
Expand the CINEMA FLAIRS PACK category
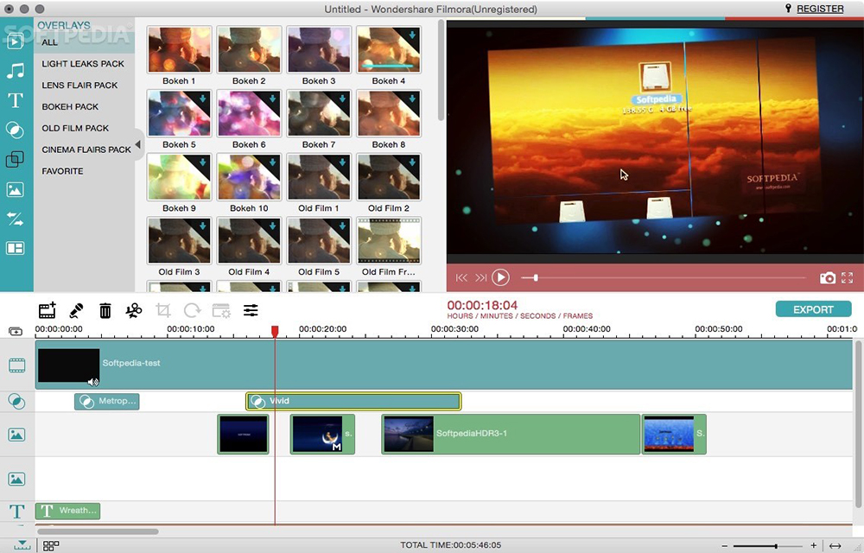click(86, 149)
